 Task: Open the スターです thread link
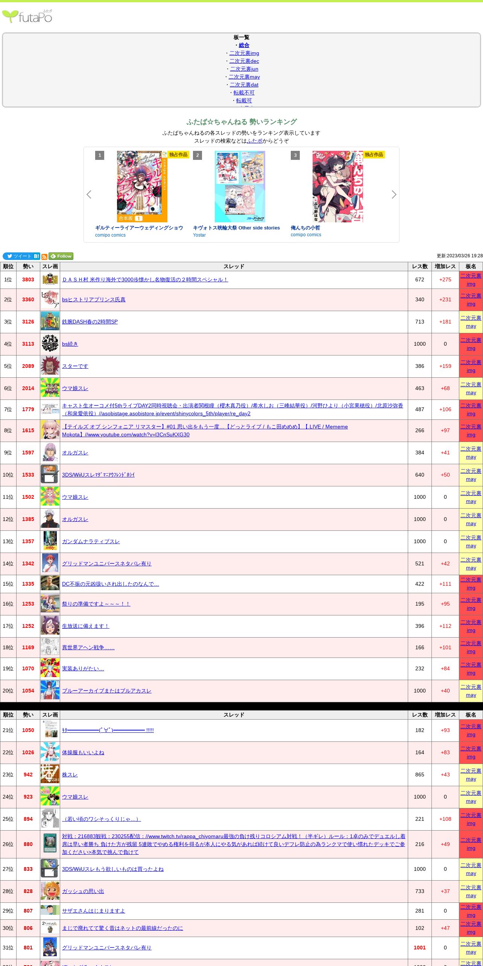point(75,366)
